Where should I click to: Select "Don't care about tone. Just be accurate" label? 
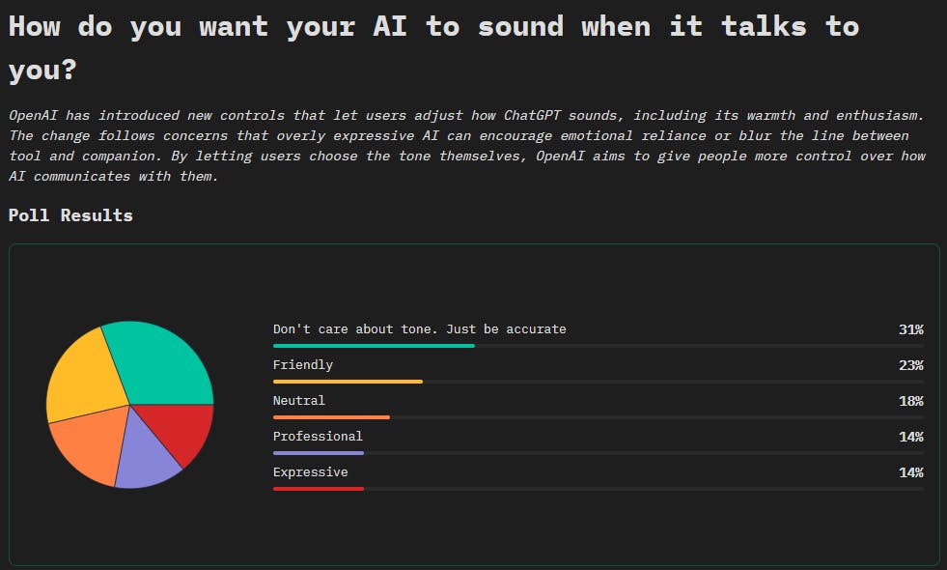(x=419, y=329)
